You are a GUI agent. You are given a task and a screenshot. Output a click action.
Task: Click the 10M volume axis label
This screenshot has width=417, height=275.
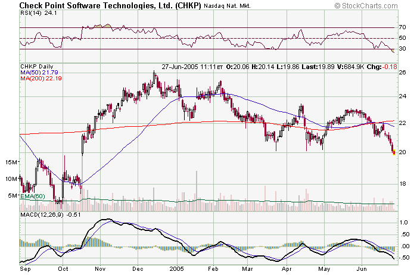tap(11, 179)
